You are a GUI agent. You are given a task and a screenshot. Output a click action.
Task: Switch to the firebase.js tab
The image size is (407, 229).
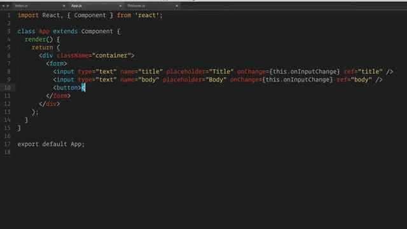[x=136, y=6]
